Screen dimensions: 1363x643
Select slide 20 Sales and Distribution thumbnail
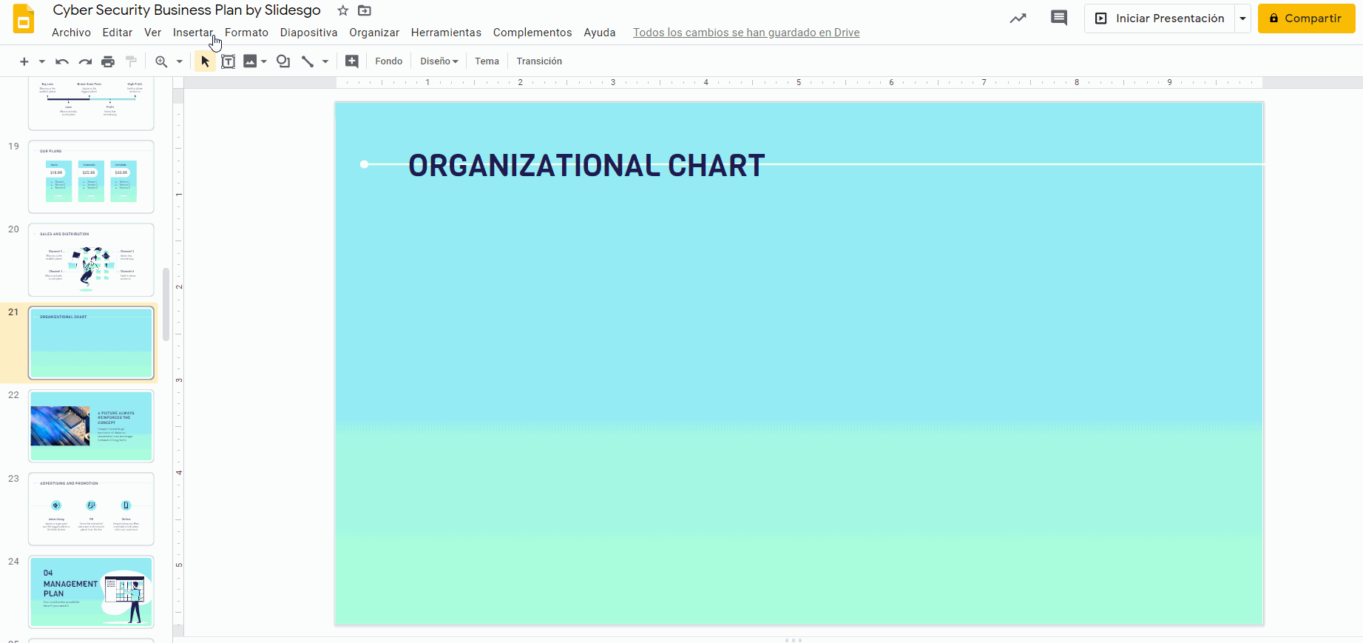[91, 260]
